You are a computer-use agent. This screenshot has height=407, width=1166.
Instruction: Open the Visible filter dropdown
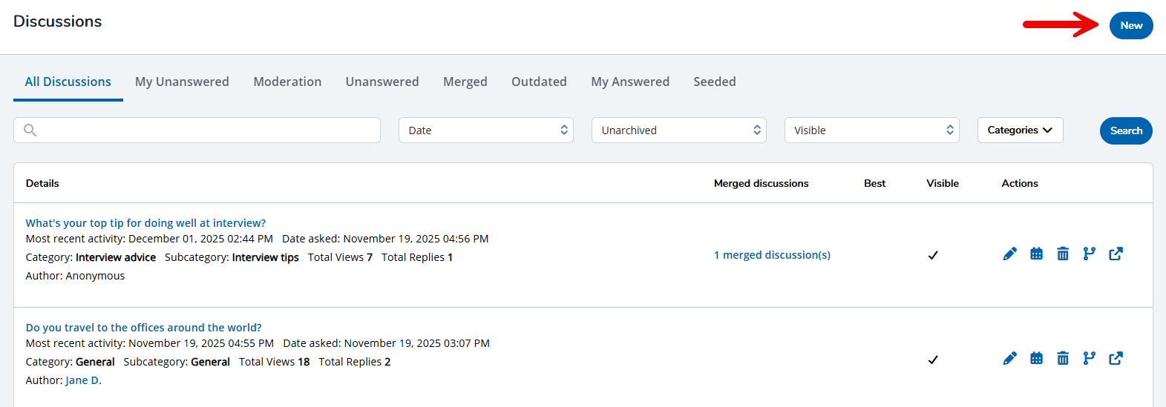(x=871, y=130)
